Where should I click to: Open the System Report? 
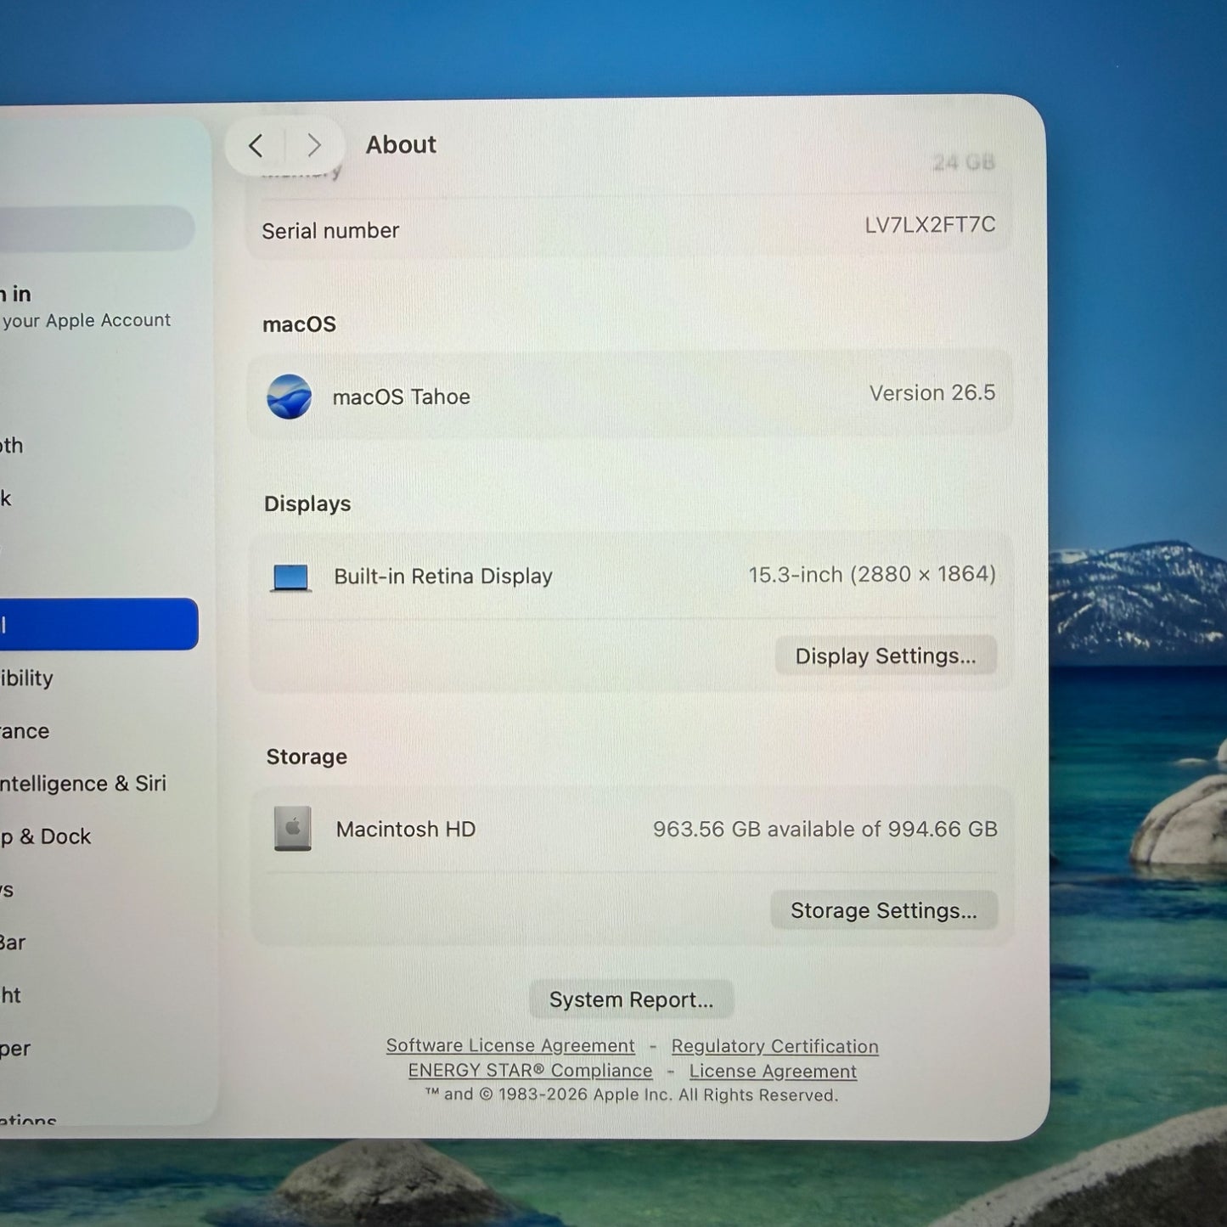click(631, 999)
